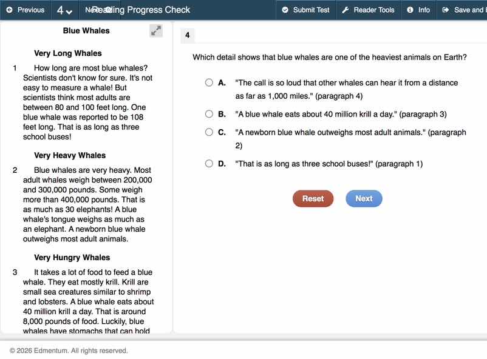The image size is (487, 359).
Task: Expand the Blue Whales passage to full view
Action: 156,31
